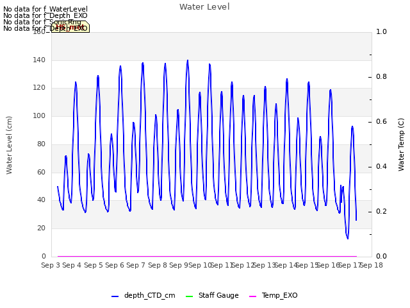
Task: Click the Water Level (cm) axis label
Action: click(x=9, y=145)
